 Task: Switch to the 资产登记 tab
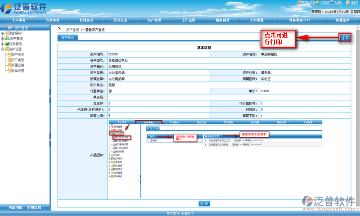click(x=68, y=38)
